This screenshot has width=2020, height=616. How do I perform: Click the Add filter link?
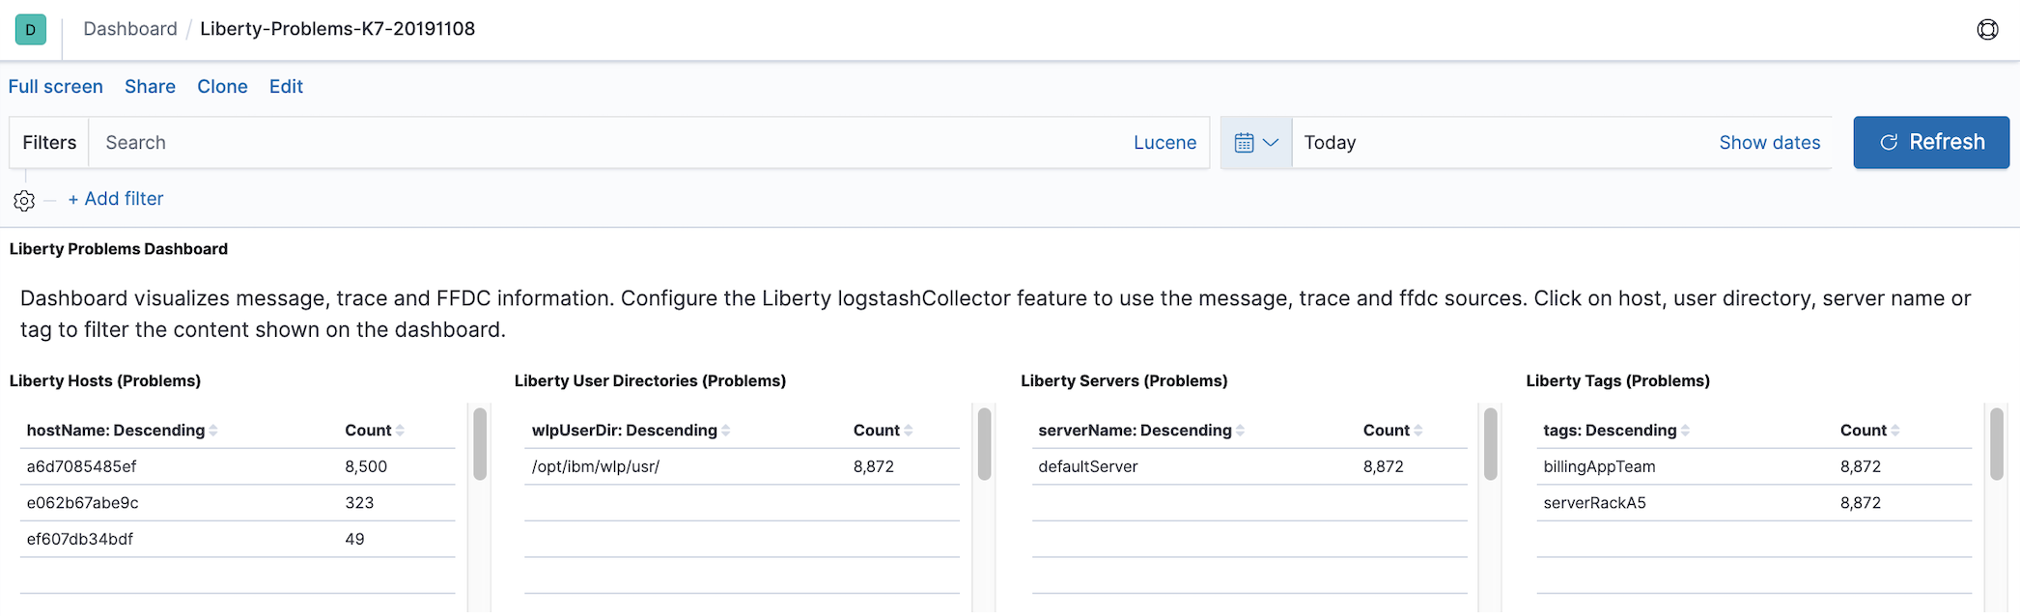click(116, 199)
